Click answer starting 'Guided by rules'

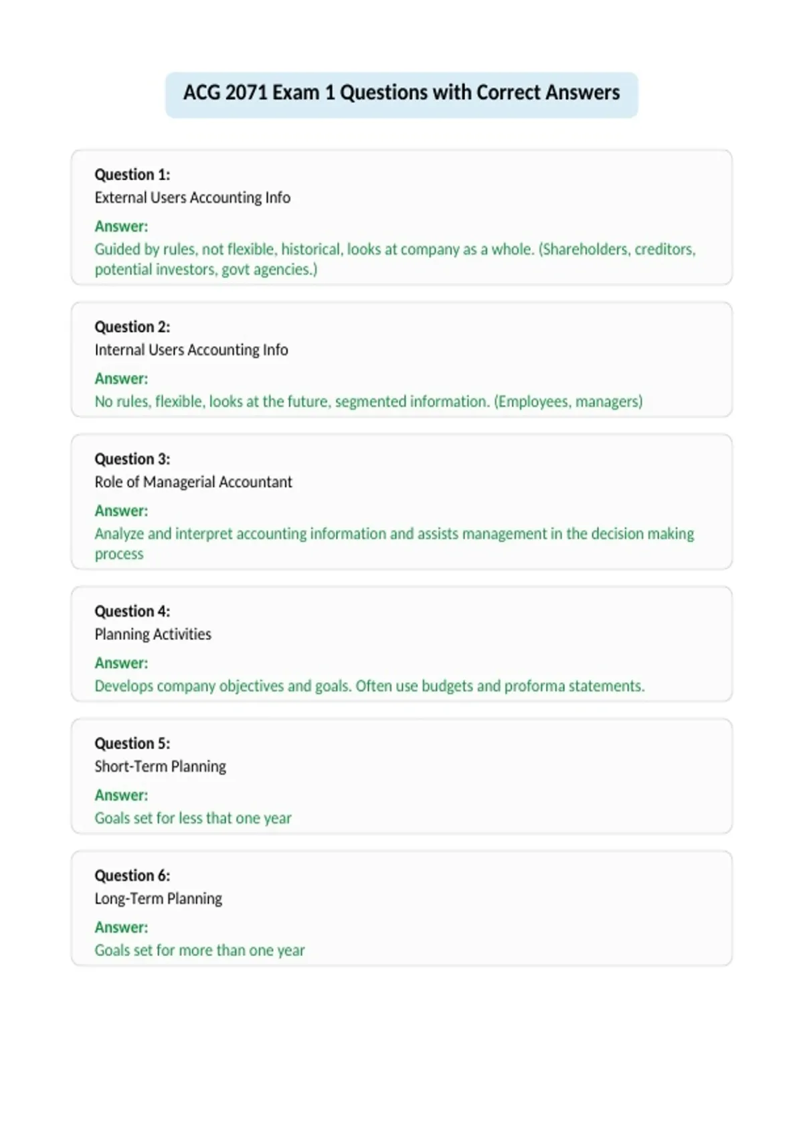[x=395, y=259]
